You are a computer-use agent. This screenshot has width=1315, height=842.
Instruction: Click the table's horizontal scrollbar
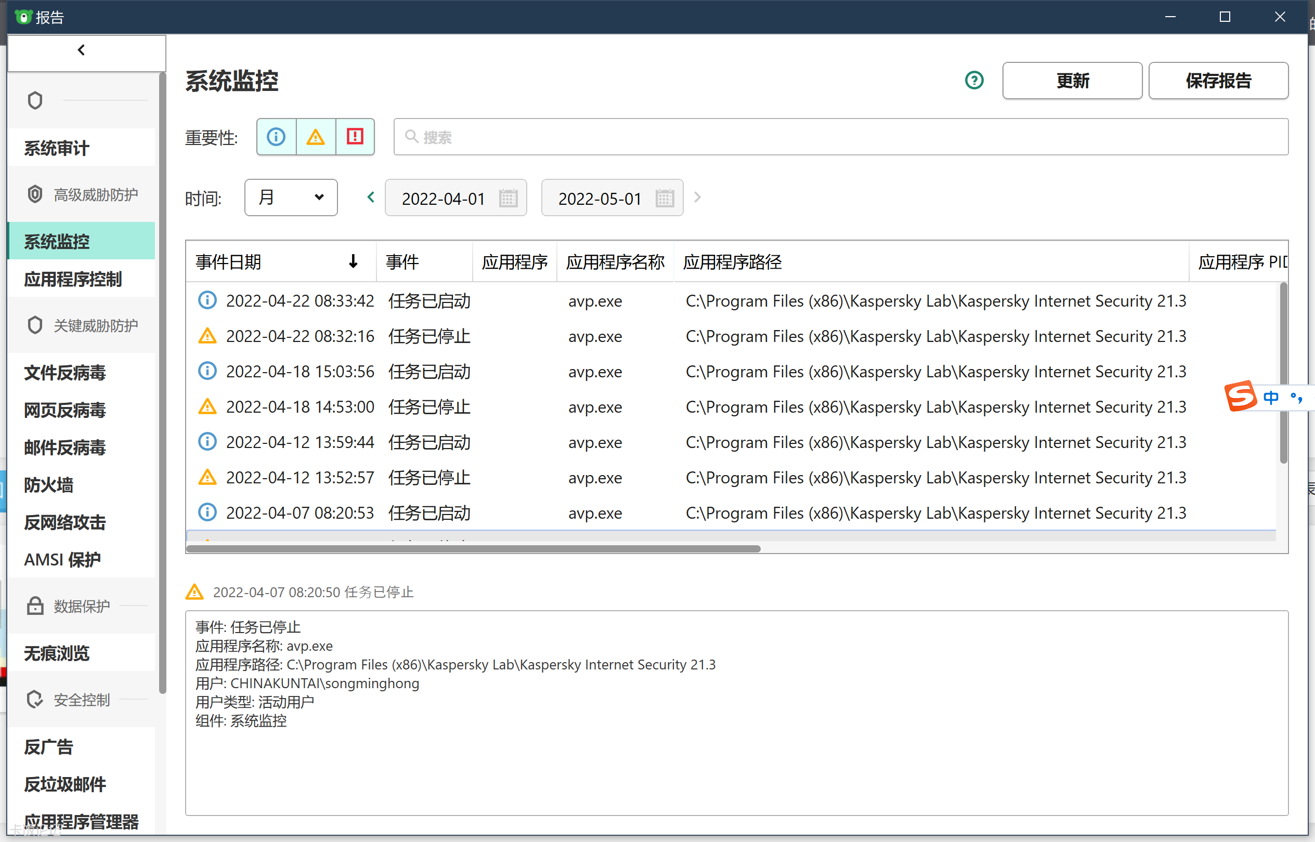click(473, 548)
